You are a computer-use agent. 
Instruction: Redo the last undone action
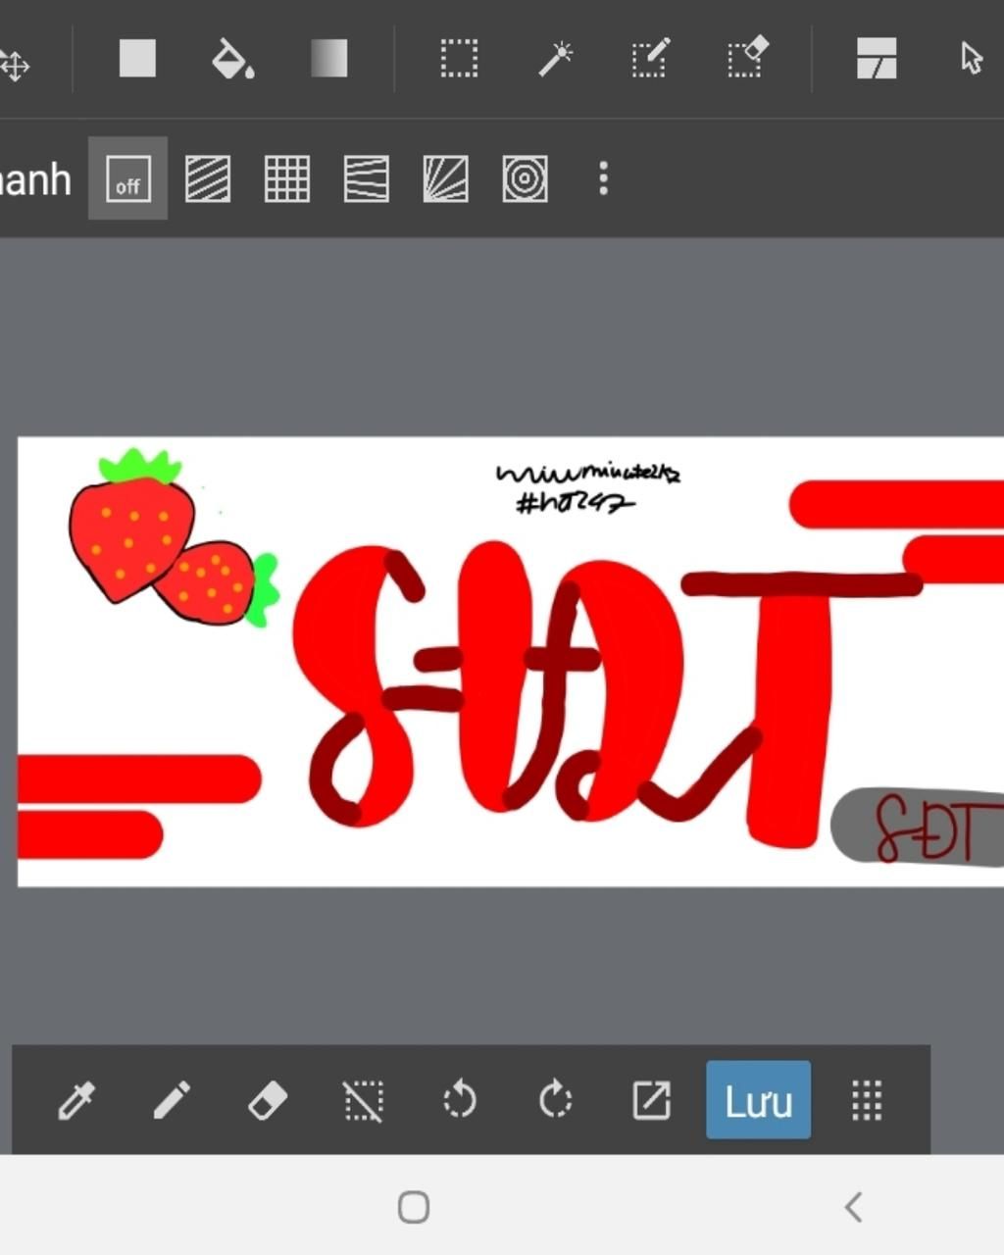555,1100
